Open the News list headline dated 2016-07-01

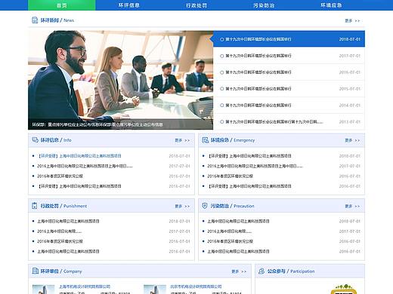pos(289,72)
